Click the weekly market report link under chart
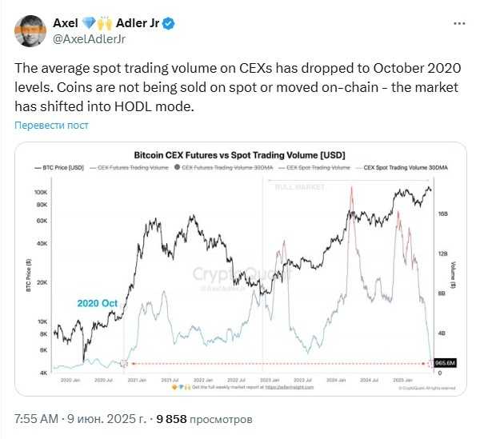 (x=290, y=387)
